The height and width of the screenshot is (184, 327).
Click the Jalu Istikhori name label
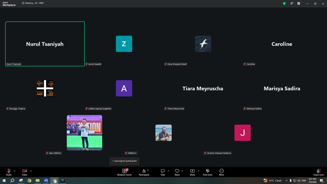[x=54, y=153]
